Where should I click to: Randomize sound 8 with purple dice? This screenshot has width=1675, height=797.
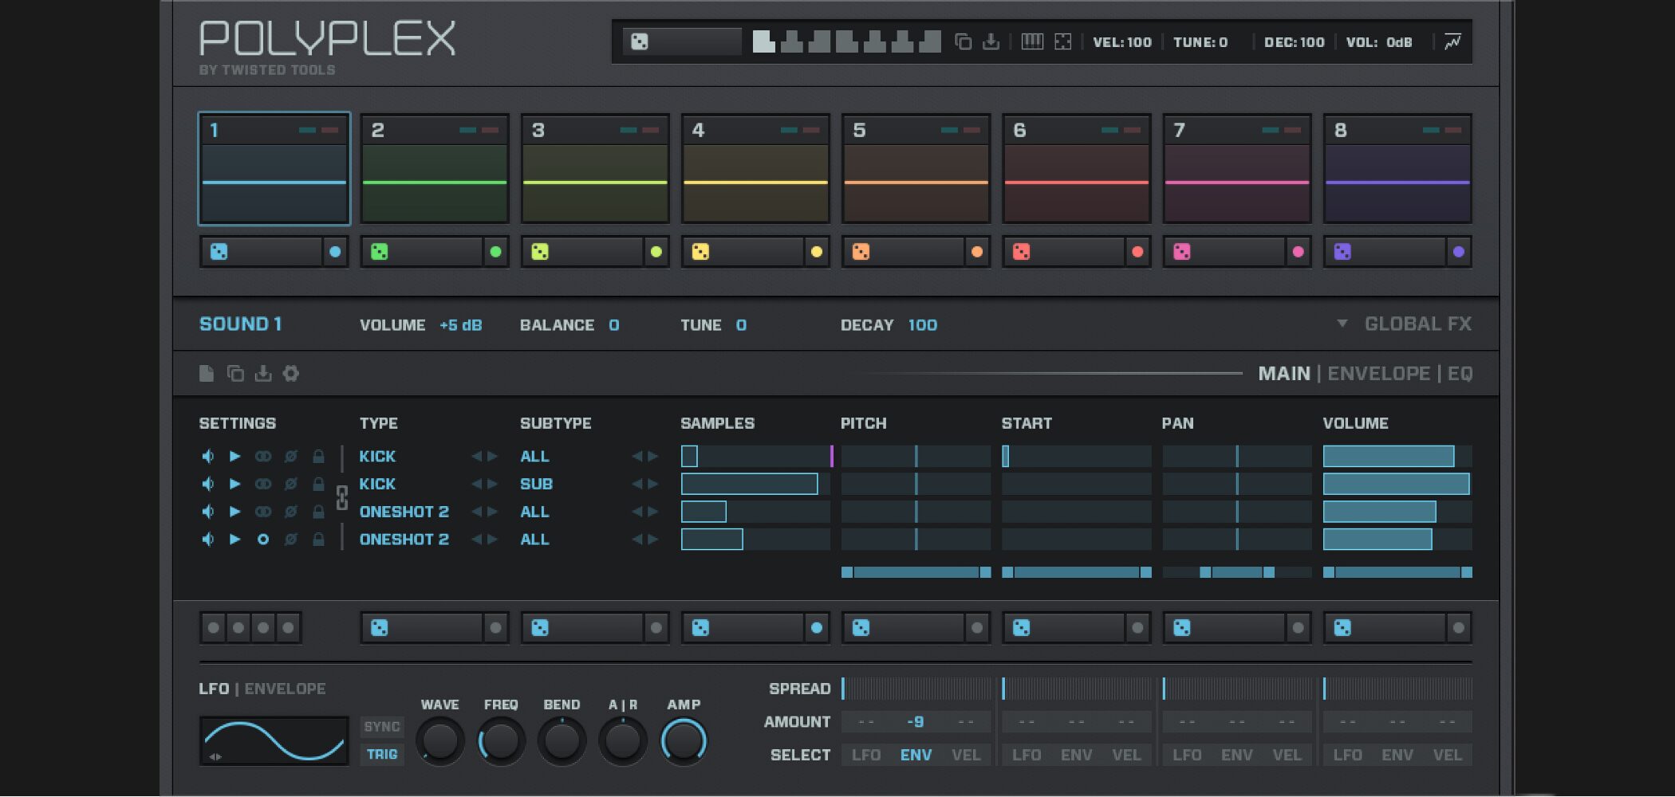point(1342,252)
